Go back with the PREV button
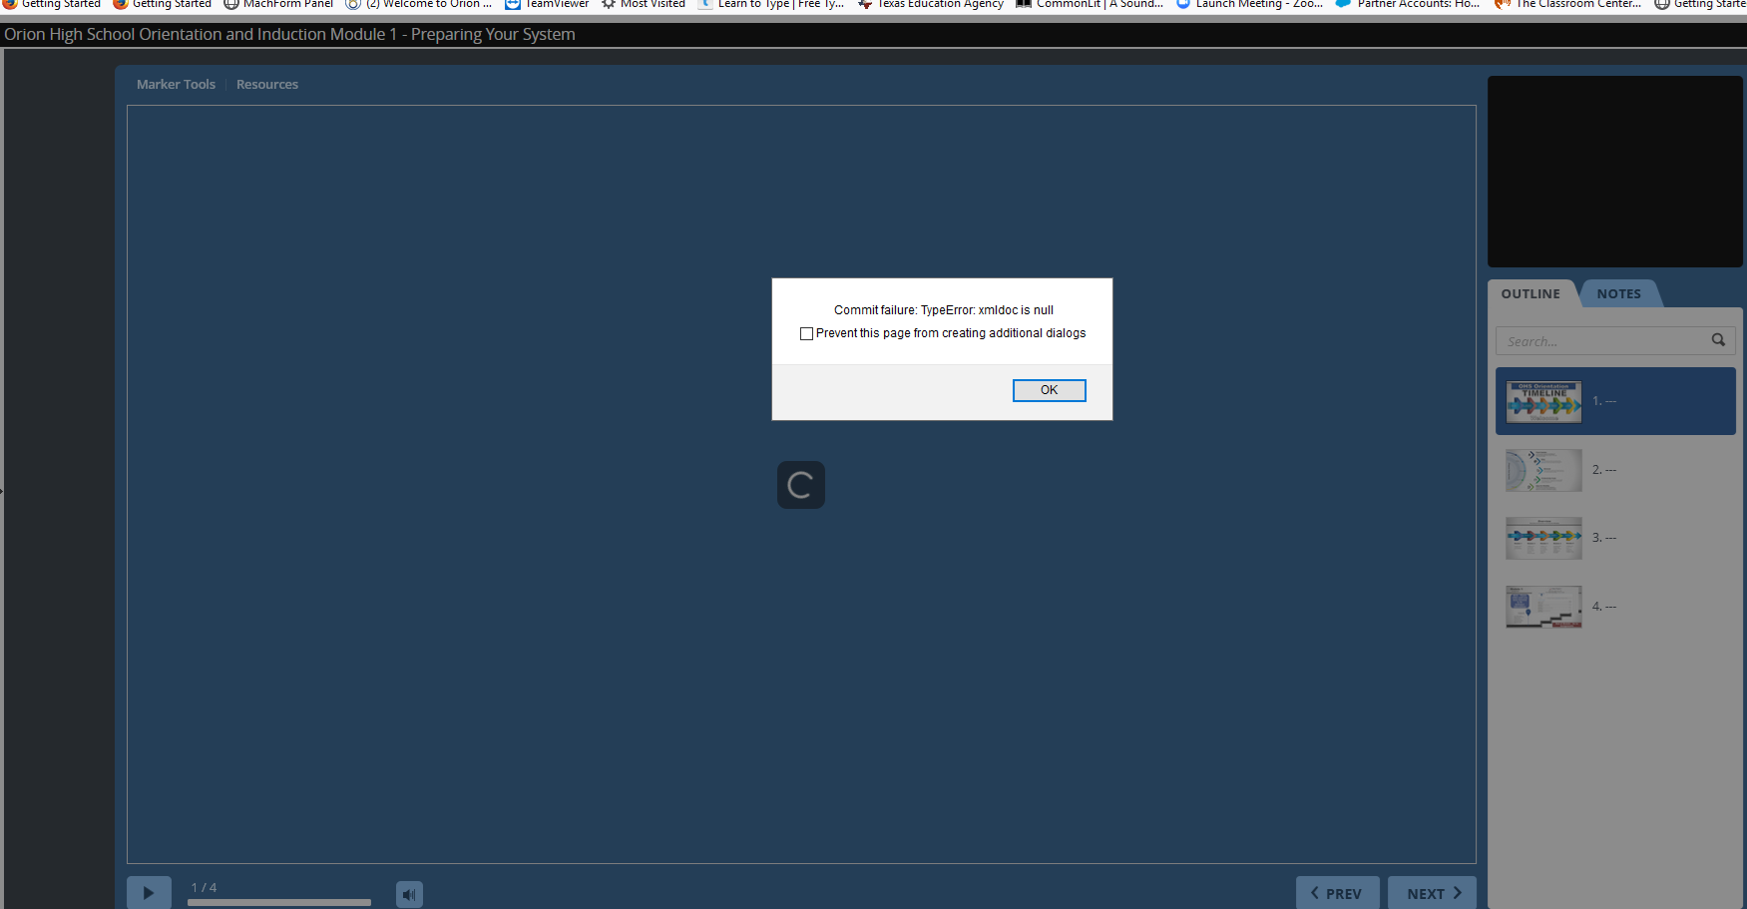Viewport: 1747px width, 909px height. [1337, 893]
